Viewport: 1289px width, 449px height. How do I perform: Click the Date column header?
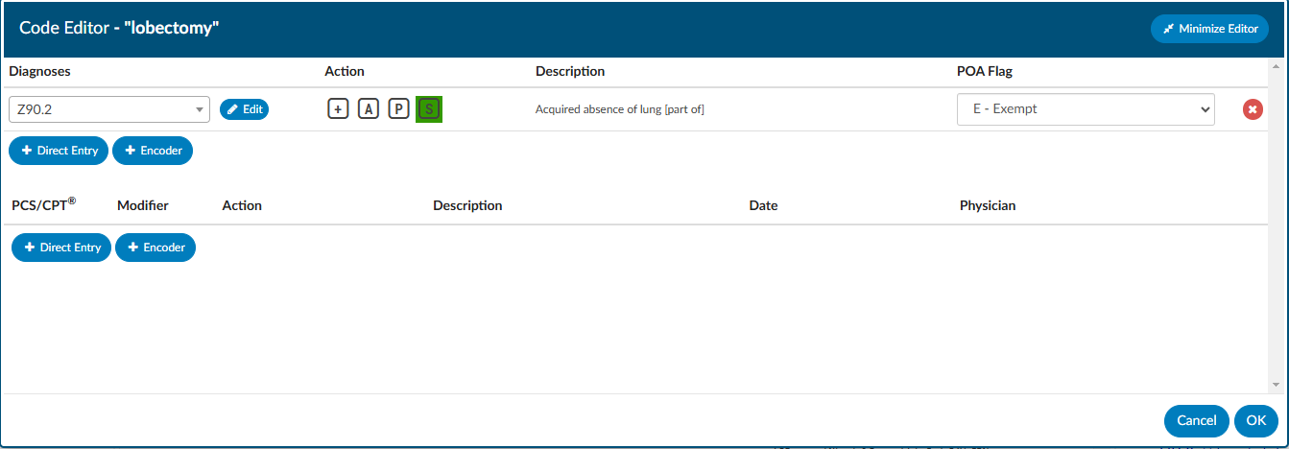click(764, 205)
